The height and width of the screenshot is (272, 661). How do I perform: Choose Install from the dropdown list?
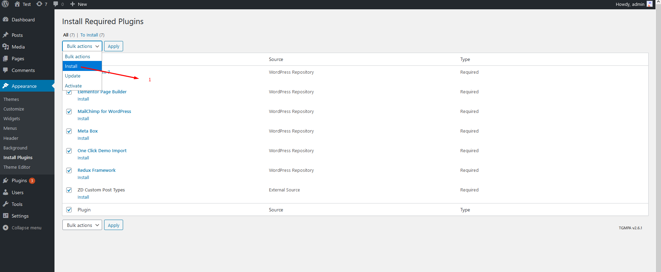click(82, 66)
